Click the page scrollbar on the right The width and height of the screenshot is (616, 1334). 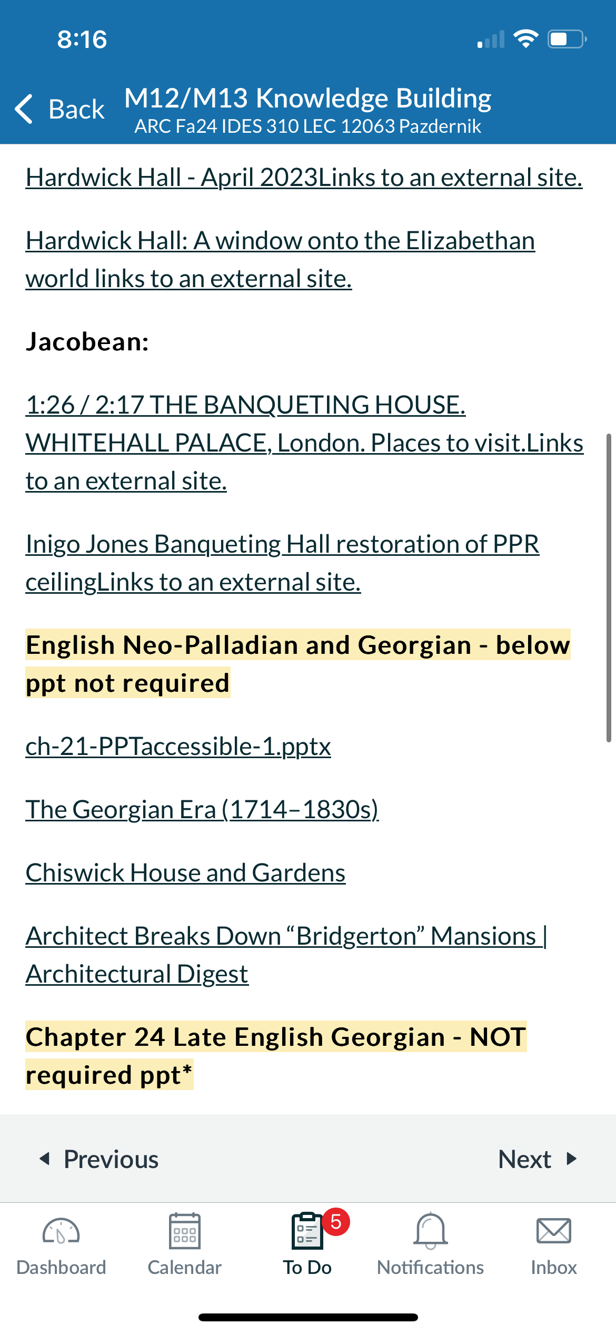[x=609, y=587]
